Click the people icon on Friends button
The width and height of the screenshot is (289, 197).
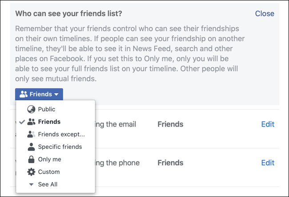24,94
